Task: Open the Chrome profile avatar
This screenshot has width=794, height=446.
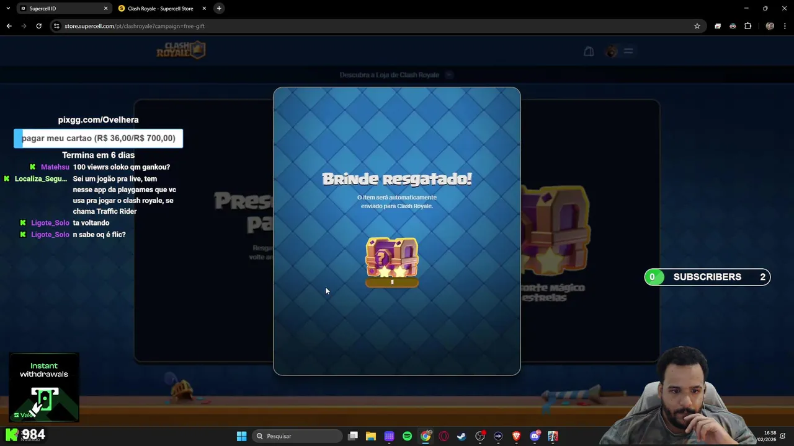Action: tap(770, 26)
